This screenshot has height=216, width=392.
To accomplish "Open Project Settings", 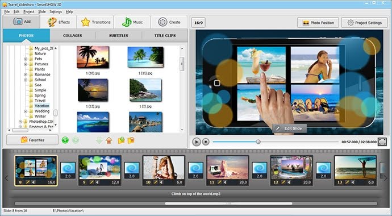I will click(365, 23).
